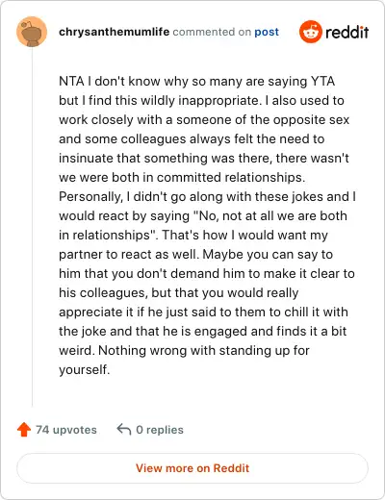Viewport: 385px width, 500px height.
Task: Click the View more on Reddit button
Action: [x=192, y=468]
